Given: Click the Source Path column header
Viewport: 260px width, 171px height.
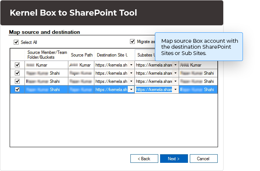Looking at the screenshot, I should pos(81,55).
